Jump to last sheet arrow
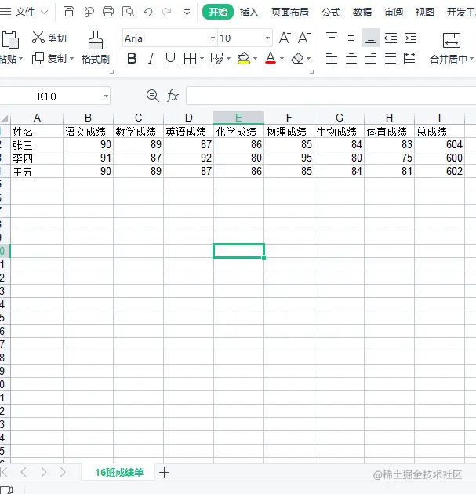 point(64,472)
